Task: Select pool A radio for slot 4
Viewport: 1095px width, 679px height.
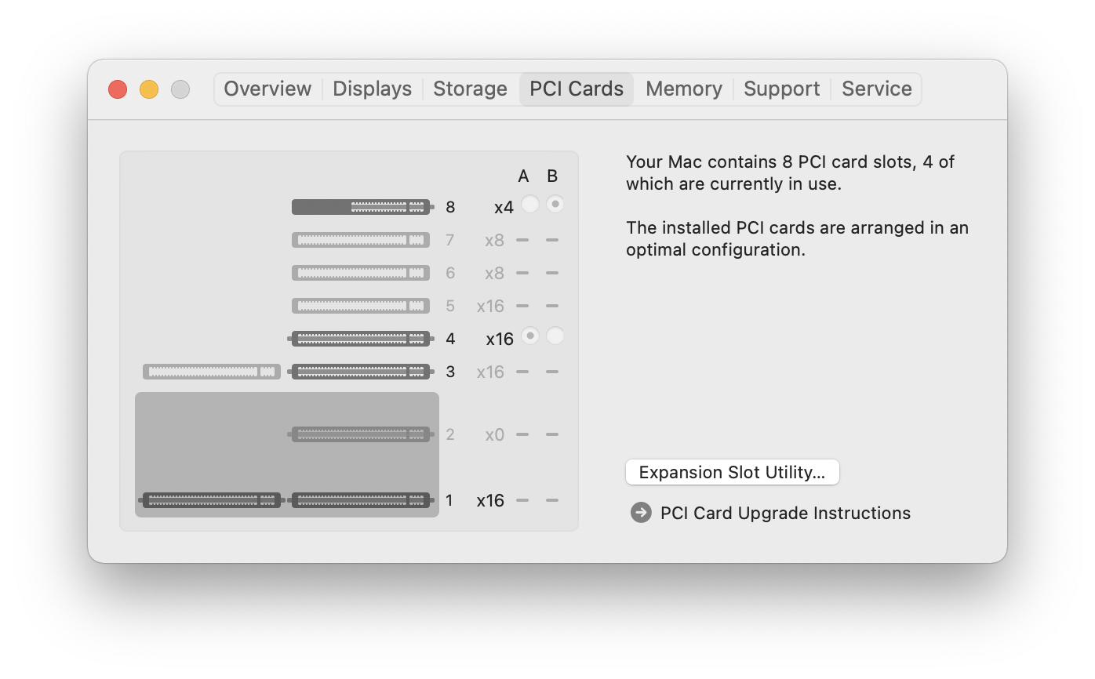Action: tap(530, 336)
